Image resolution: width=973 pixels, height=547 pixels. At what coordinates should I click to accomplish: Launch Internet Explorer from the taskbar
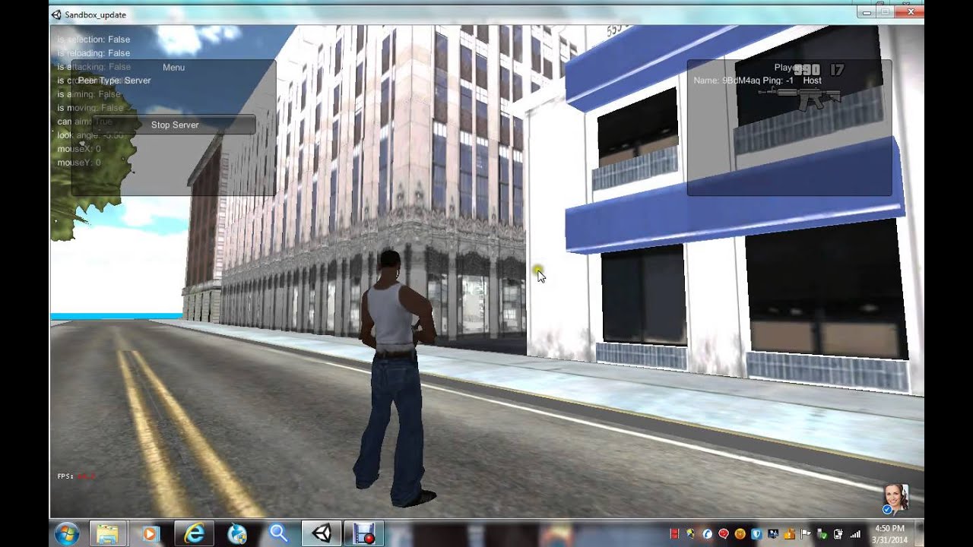click(194, 534)
